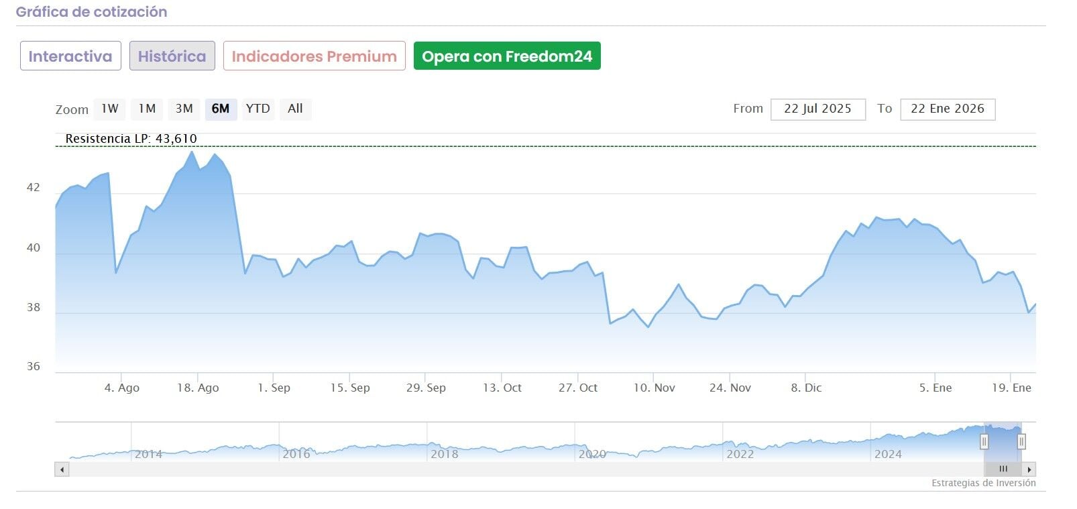
Task: Click the right navigator range handle
Action: tap(1021, 441)
